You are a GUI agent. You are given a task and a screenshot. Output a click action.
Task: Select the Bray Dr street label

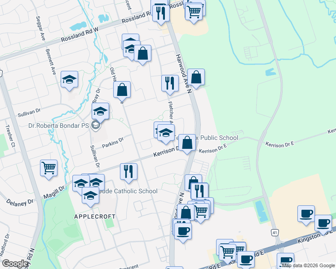point(97,95)
